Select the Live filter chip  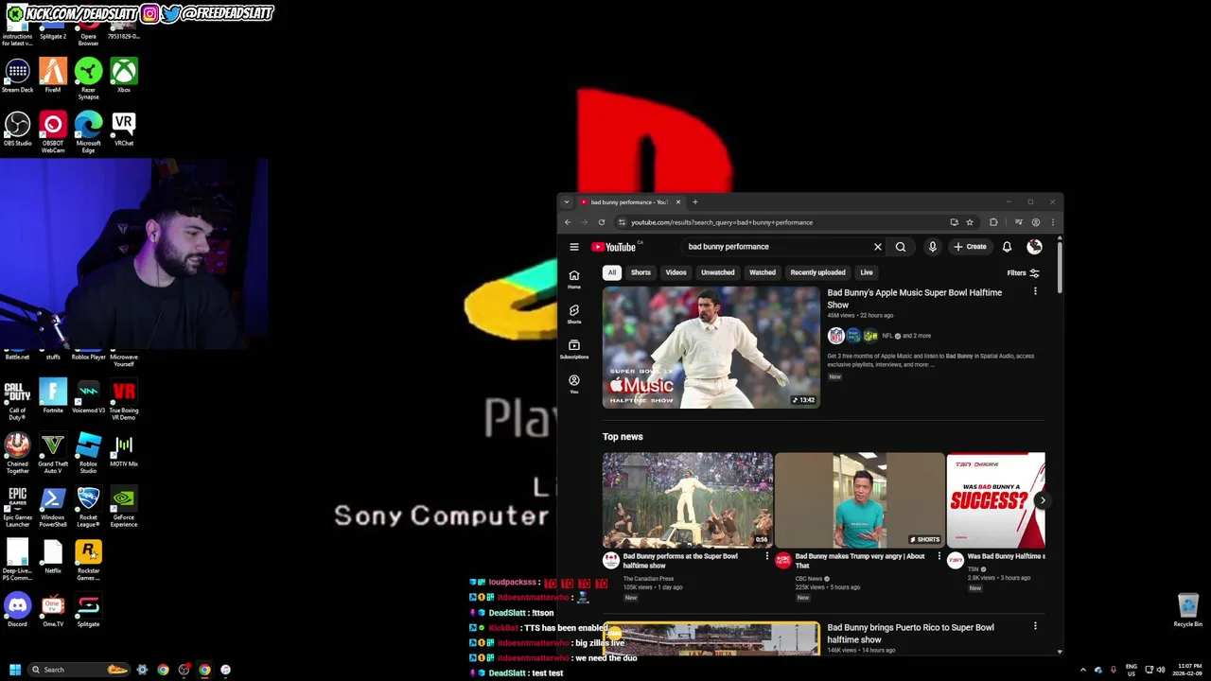click(867, 272)
